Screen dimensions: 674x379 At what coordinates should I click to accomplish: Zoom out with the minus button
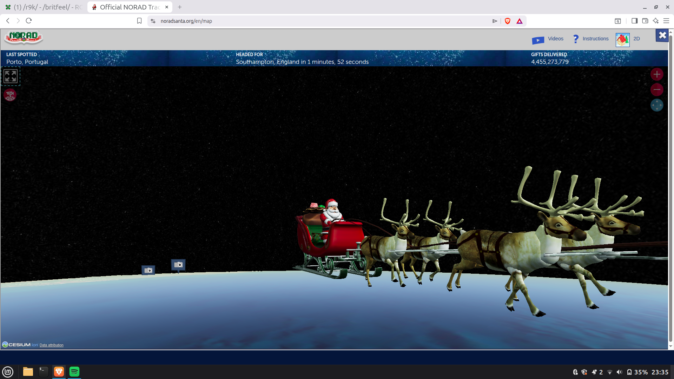tap(657, 90)
